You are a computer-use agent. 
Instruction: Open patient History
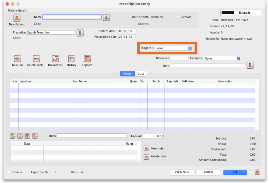[x=72, y=59]
